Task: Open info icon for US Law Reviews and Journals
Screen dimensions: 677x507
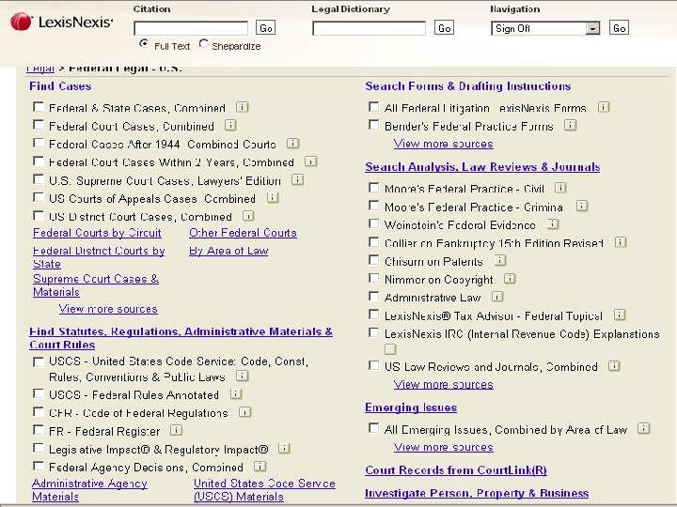Action: click(x=614, y=366)
